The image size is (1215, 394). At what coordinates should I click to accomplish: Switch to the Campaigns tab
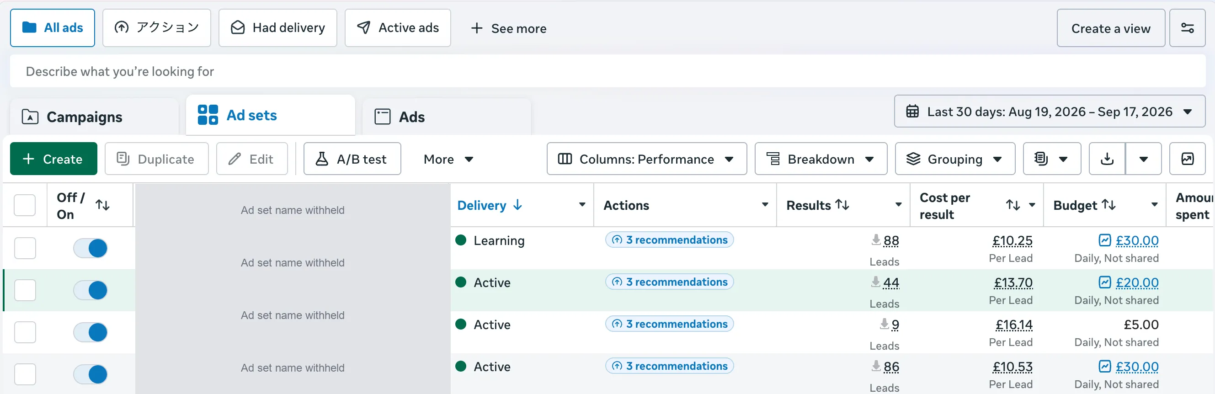click(94, 117)
